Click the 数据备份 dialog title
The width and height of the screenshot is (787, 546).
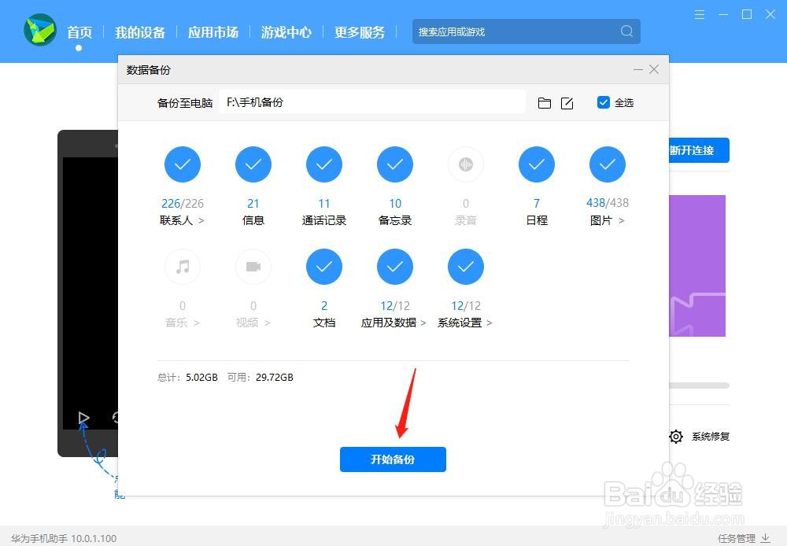tap(149, 70)
